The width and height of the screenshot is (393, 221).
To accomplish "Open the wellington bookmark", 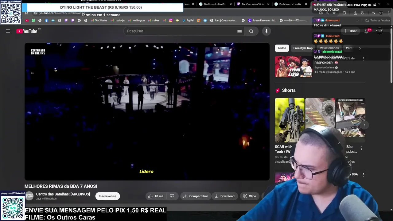I will click(136, 21).
